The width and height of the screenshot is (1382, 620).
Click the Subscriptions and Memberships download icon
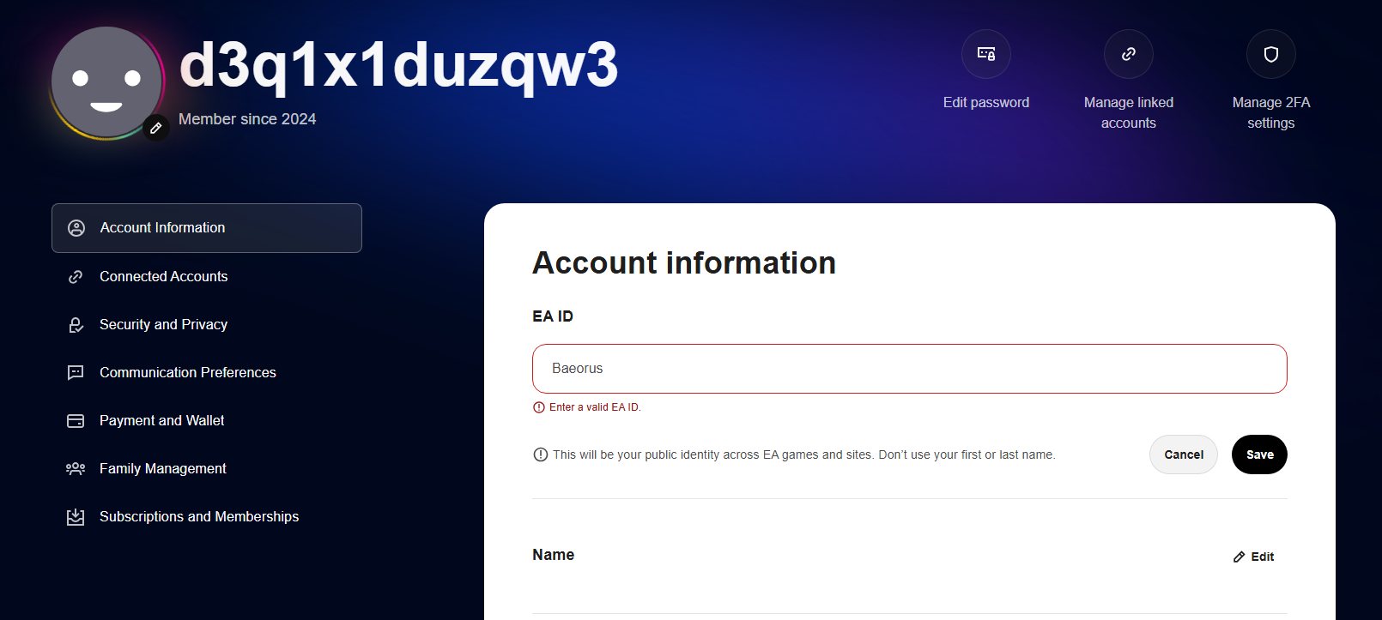76,517
